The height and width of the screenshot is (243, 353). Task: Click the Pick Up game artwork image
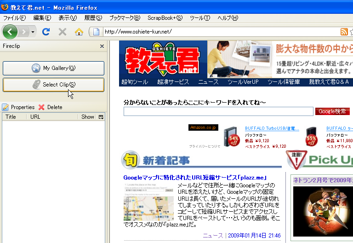tap(323, 211)
